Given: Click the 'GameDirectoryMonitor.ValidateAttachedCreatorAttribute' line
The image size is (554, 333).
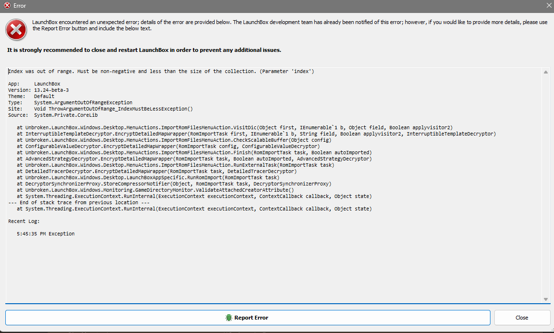Looking at the screenshot, I should tap(155, 190).
